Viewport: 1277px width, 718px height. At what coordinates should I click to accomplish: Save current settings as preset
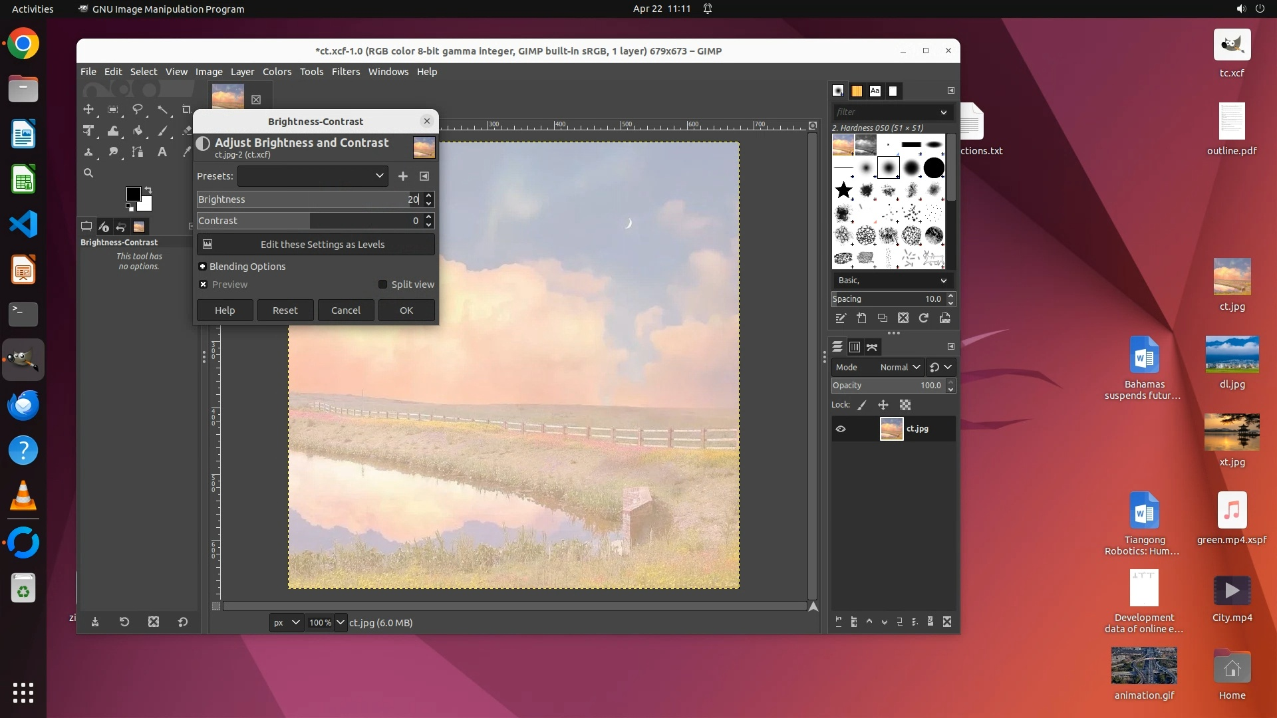[x=402, y=176]
